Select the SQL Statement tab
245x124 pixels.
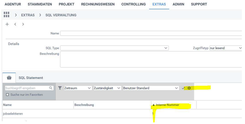(x=31, y=78)
